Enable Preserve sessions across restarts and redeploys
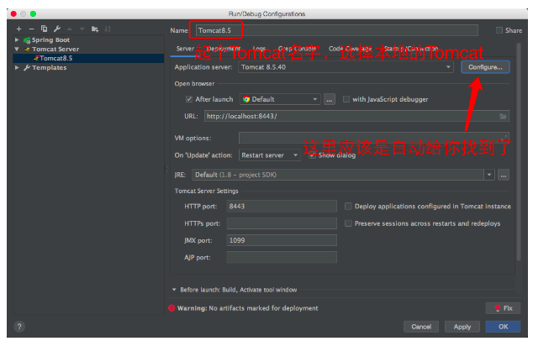Image resolution: width=533 pixels, height=341 pixels. [348, 223]
